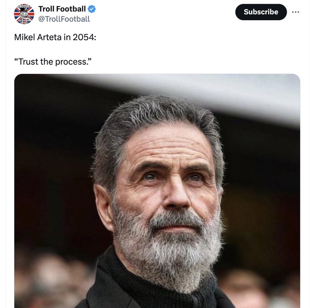View the @TrollFootball profile via its username

[64, 19]
